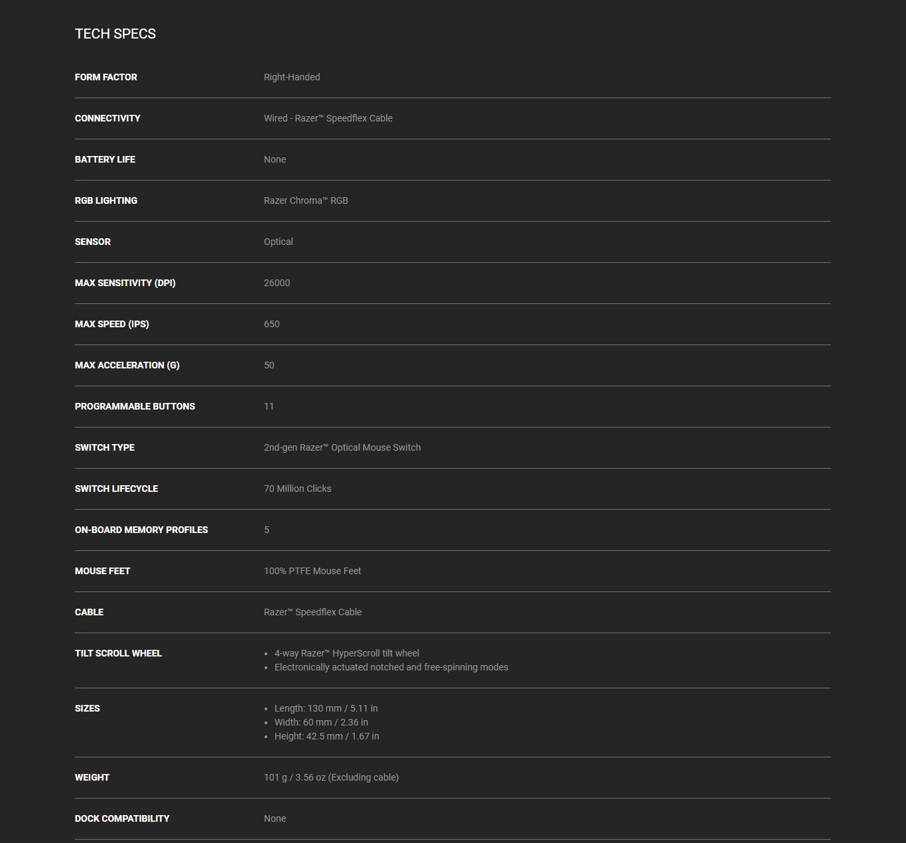Click the 101 g weight value
This screenshot has height=843, width=906.
pos(331,777)
